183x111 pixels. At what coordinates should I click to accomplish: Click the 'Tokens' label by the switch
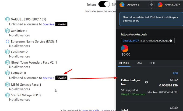point(91,5)
